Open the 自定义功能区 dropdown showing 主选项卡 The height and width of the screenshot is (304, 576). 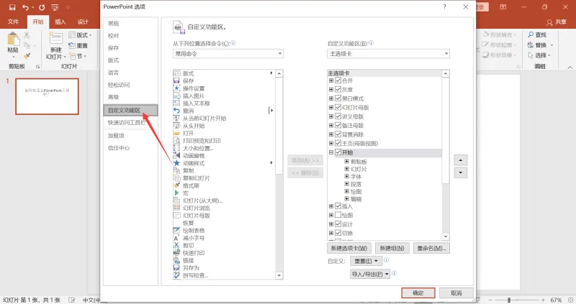tap(388, 54)
